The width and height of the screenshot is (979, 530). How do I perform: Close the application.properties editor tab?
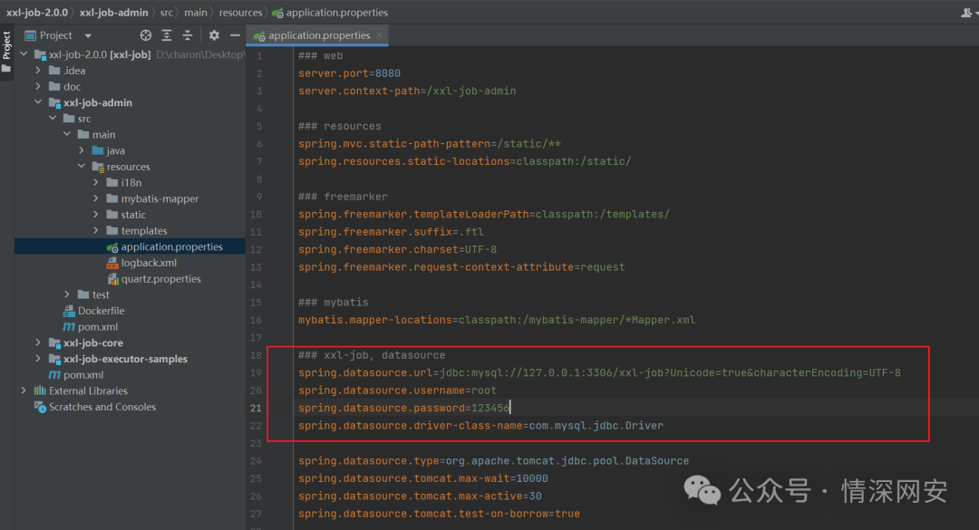coord(379,35)
